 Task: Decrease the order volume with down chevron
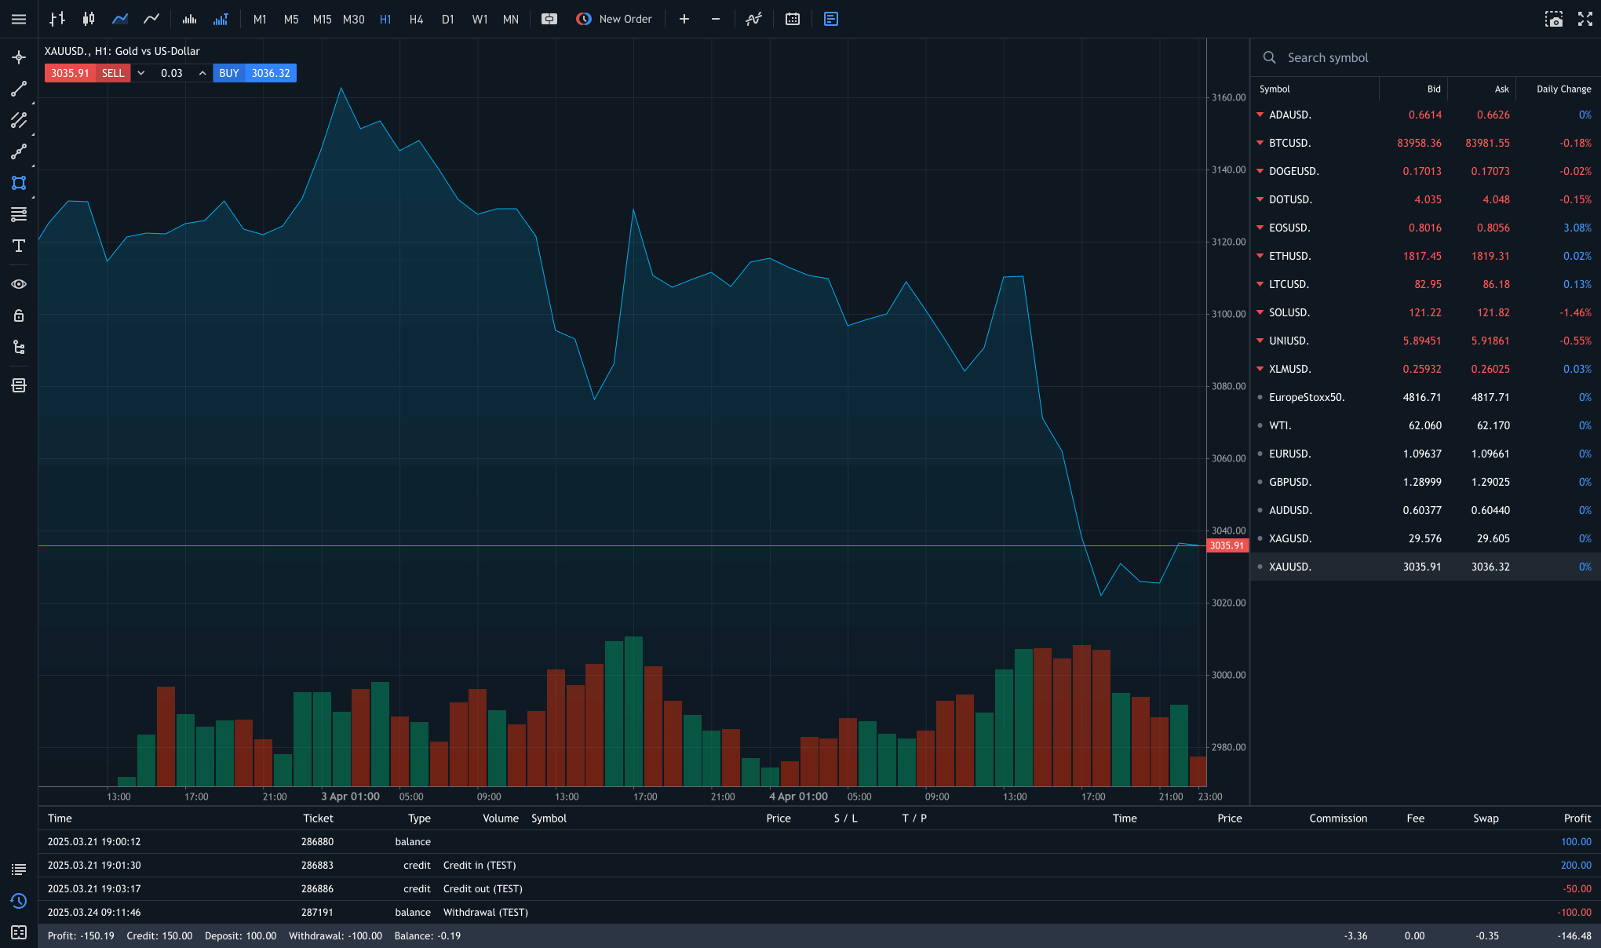(141, 73)
